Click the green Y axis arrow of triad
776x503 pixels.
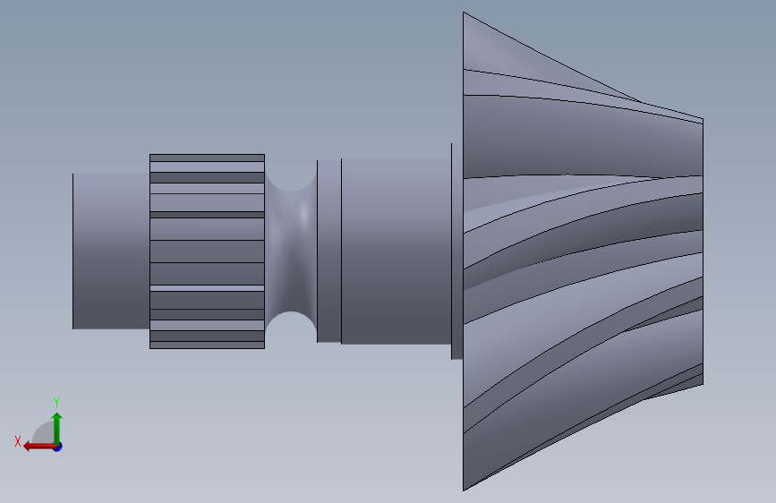click(57, 428)
